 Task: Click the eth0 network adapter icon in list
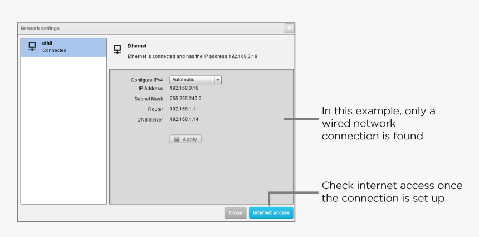[x=32, y=46]
